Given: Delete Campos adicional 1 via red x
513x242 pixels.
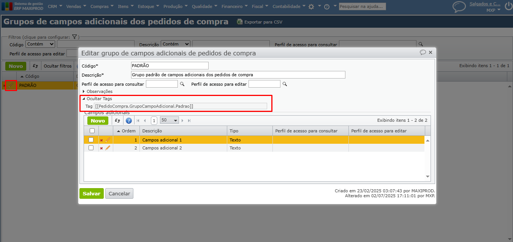Looking at the screenshot, I should pos(101,140).
